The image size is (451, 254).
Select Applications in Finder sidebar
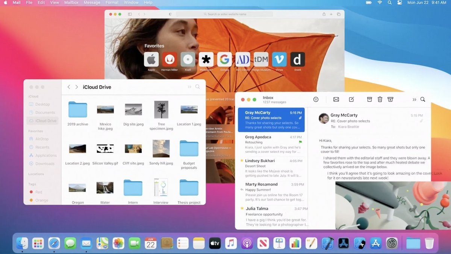click(42, 156)
